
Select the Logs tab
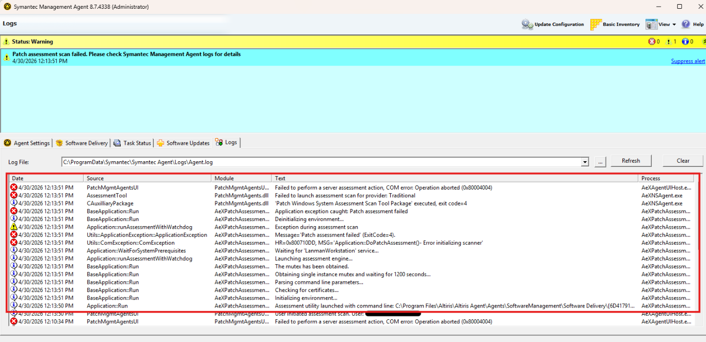click(x=227, y=142)
